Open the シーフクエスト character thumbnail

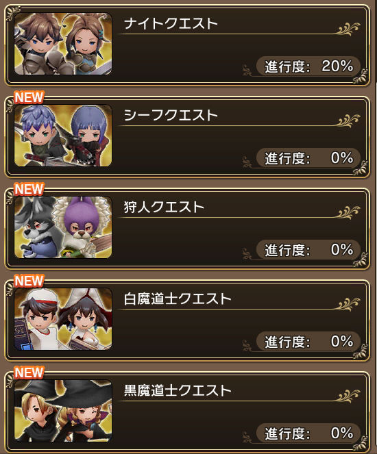tap(63, 136)
